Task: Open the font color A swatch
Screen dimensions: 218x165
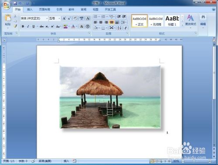Action: coord(73,27)
